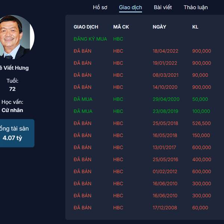Click the volume 60,000
The width and height of the screenshot is (224, 224).
(x=200, y=208)
